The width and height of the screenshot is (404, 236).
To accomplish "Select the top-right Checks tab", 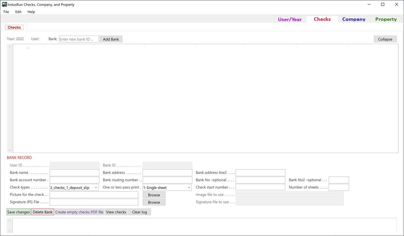I will click(x=322, y=19).
